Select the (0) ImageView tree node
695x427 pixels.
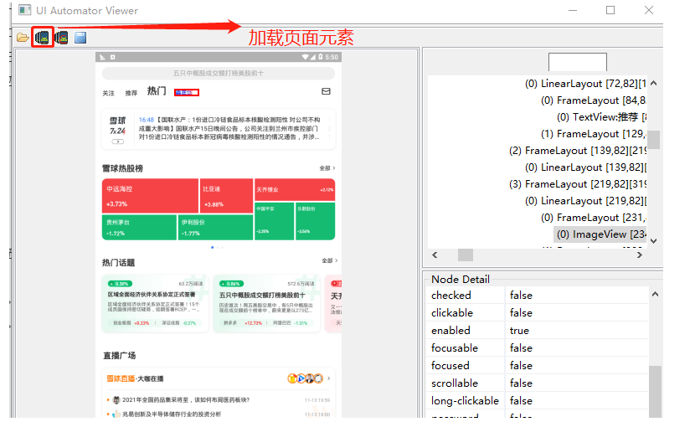(600, 234)
